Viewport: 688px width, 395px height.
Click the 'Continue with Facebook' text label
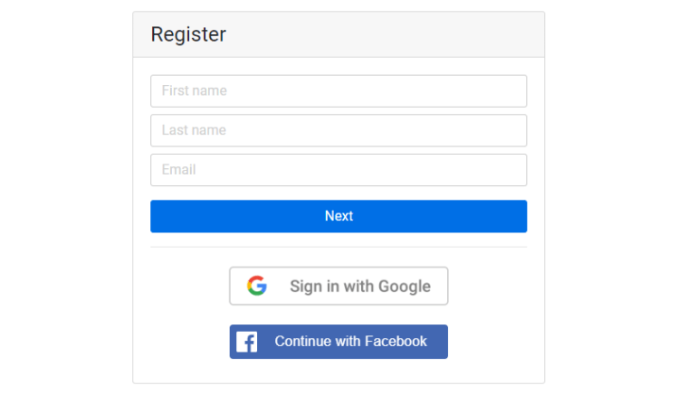(350, 342)
